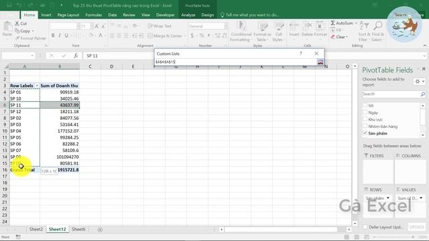Switch to the Sheet2 tab
The image size is (429, 241).
36,230
